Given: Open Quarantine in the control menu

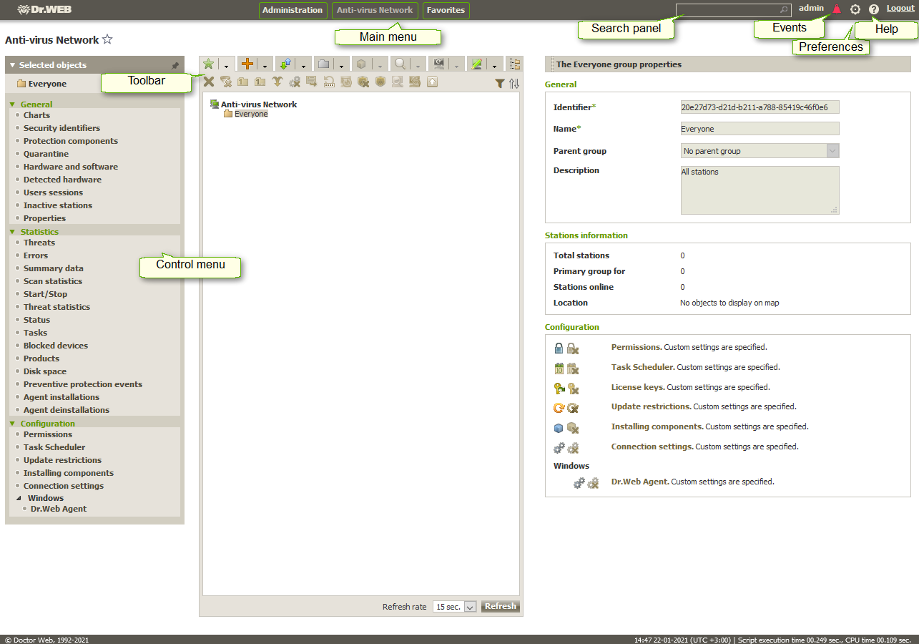Looking at the screenshot, I should coord(46,154).
